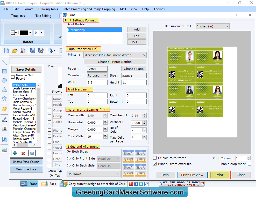Increase Print Copies stepper
256x197 pixels.
click(x=249, y=157)
